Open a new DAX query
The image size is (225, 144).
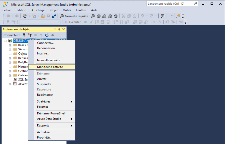point(116,16)
